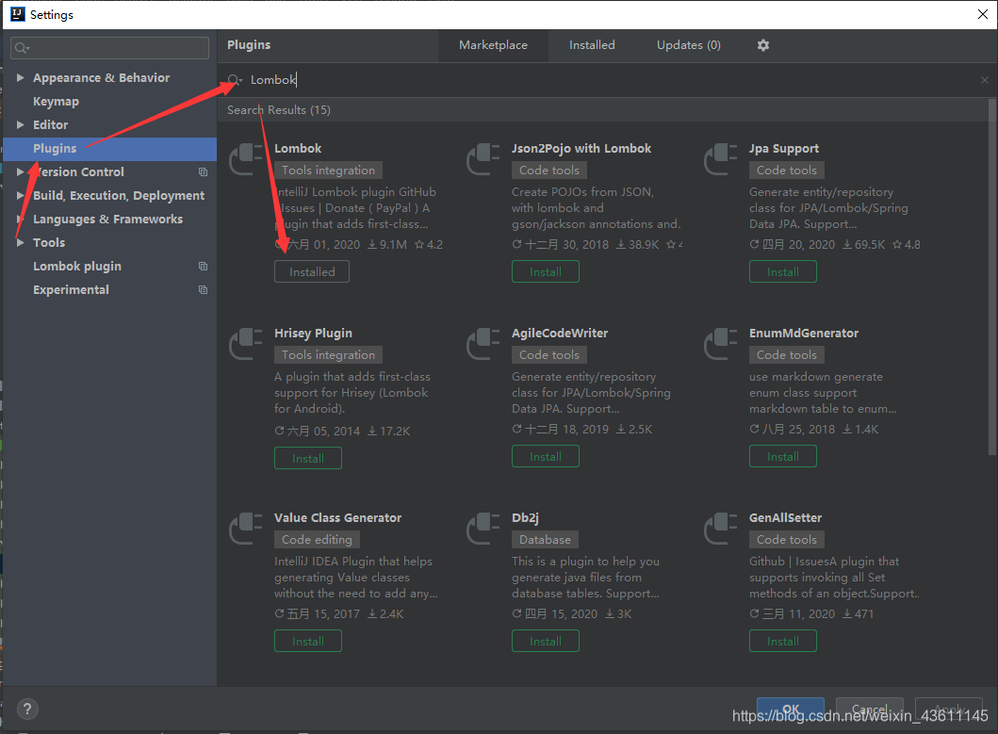The image size is (998, 734).
Task: Click the Db2j plugin icon
Action: coord(483,529)
